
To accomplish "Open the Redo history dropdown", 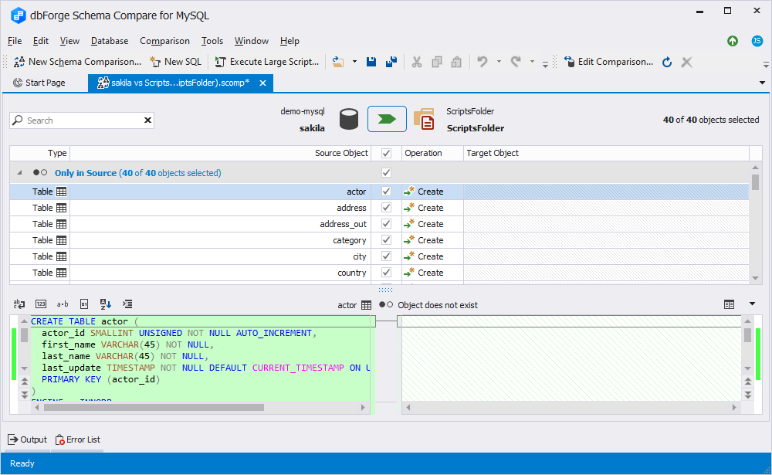I will tap(532, 62).
